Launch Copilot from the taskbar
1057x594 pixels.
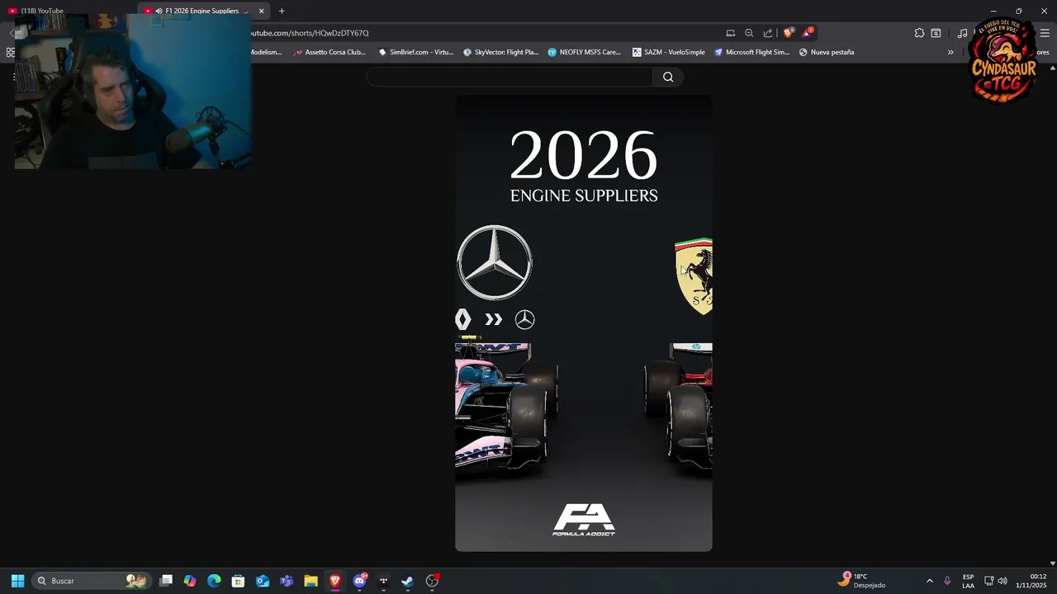(x=190, y=581)
